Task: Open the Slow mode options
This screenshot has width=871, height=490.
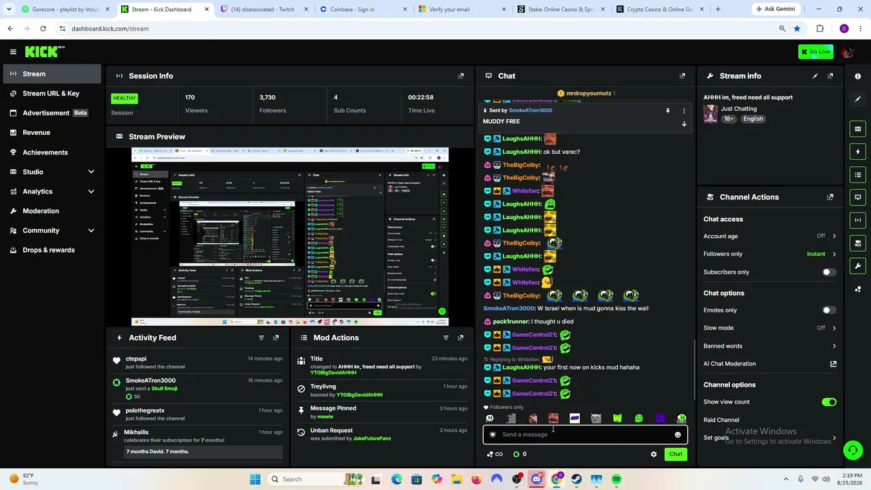Action: click(x=770, y=328)
